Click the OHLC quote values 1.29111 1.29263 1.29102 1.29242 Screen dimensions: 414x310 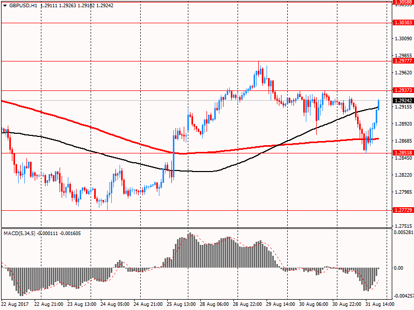(x=77, y=6)
